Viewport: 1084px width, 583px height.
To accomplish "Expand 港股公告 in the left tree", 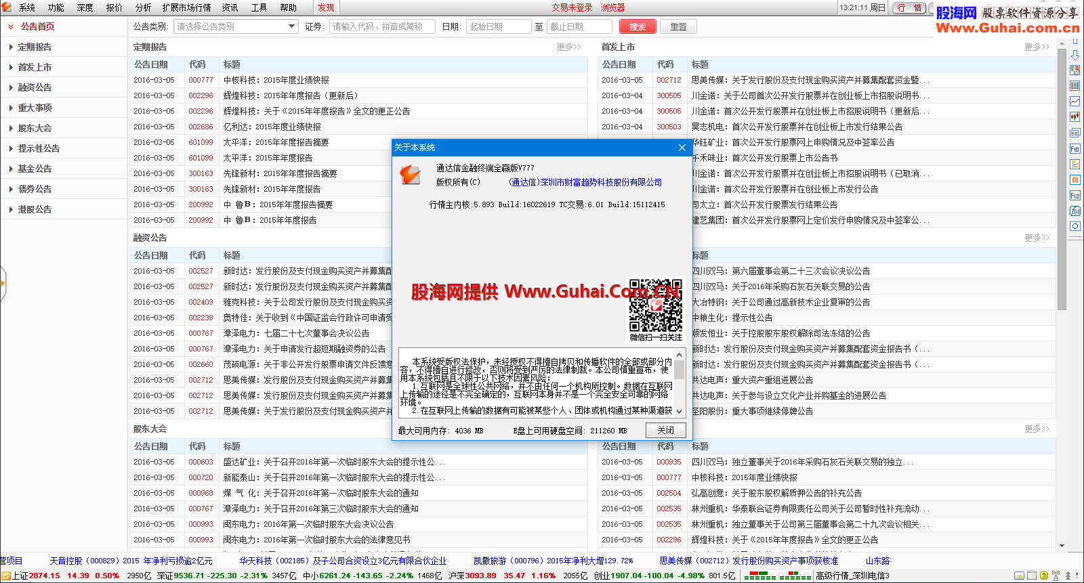I will [11, 209].
